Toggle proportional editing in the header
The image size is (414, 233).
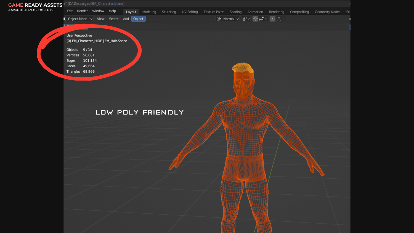tap(272, 19)
